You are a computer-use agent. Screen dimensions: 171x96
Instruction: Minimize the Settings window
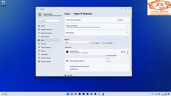click(122, 8)
